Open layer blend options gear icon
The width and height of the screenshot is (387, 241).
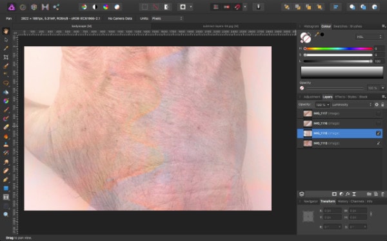377,105
